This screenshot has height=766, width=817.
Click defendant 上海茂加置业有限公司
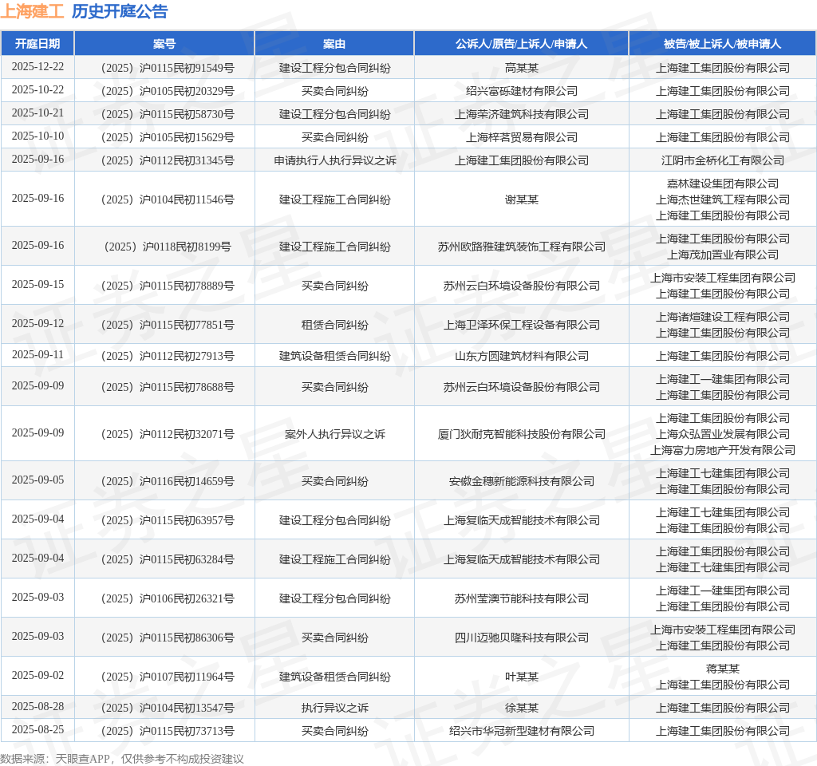click(x=722, y=255)
